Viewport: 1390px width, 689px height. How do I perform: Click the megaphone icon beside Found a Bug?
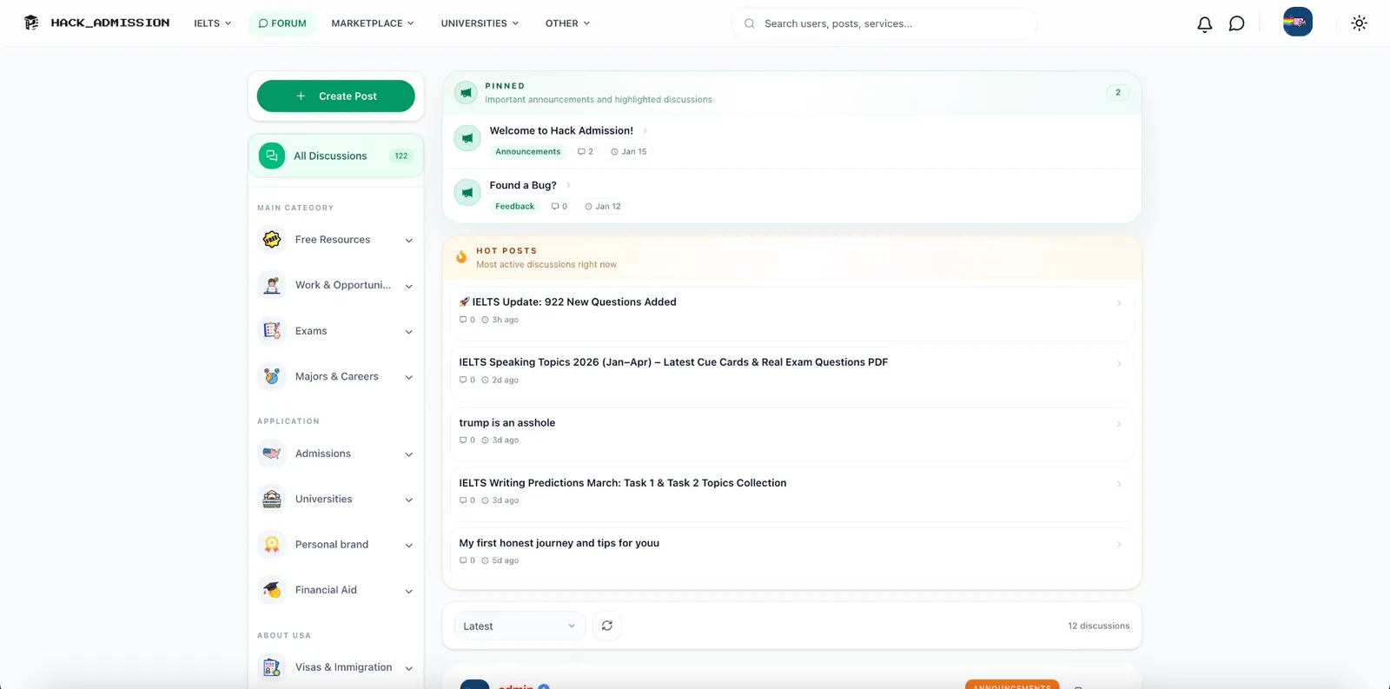pyautogui.click(x=467, y=193)
